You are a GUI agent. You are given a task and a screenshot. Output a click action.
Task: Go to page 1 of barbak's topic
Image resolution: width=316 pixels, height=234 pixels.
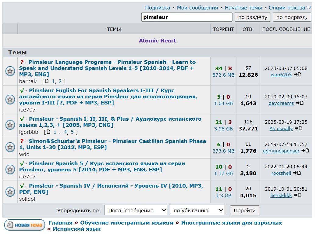[x=53, y=81]
